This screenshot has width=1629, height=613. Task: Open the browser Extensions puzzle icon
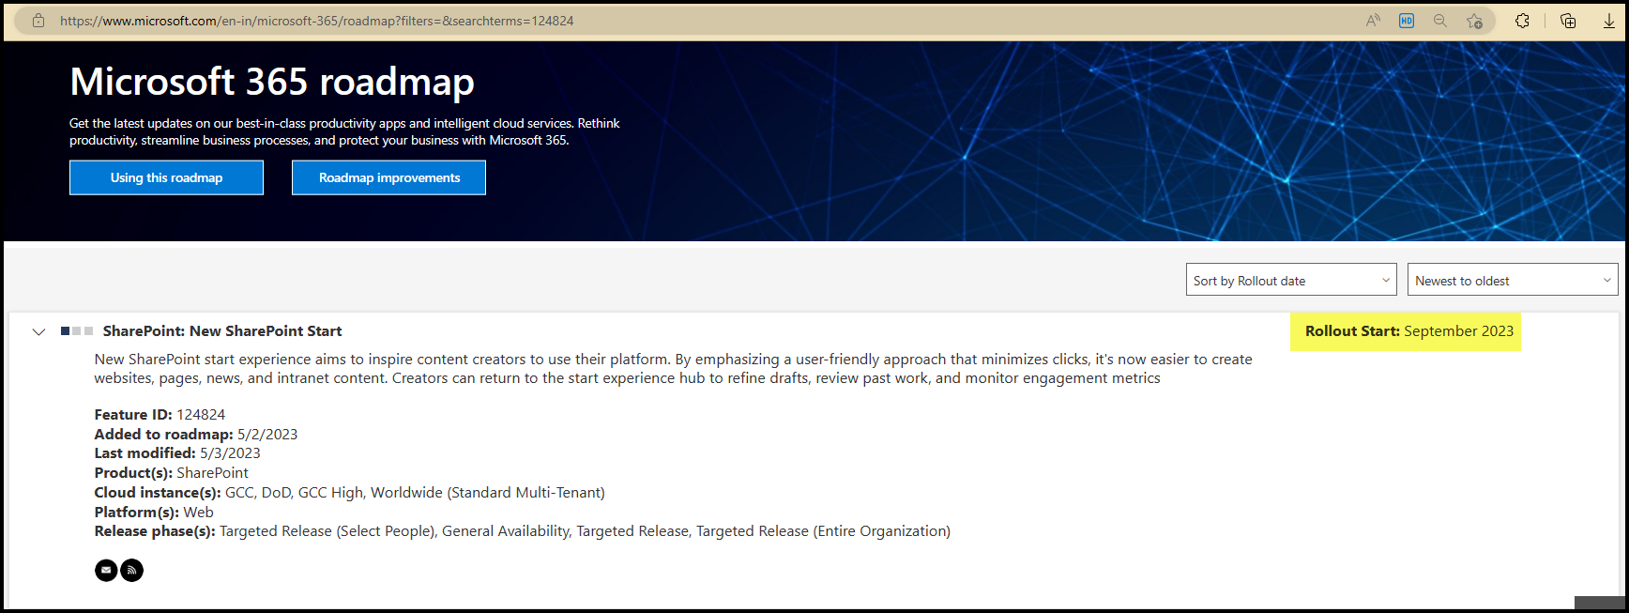point(1522,21)
